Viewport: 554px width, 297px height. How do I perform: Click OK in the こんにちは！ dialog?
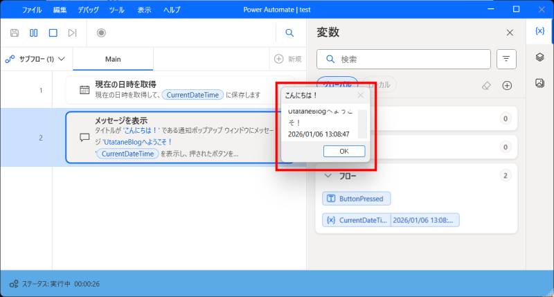pyautogui.click(x=344, y=151)
